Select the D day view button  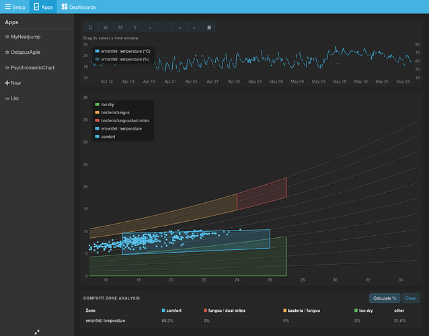91,28
